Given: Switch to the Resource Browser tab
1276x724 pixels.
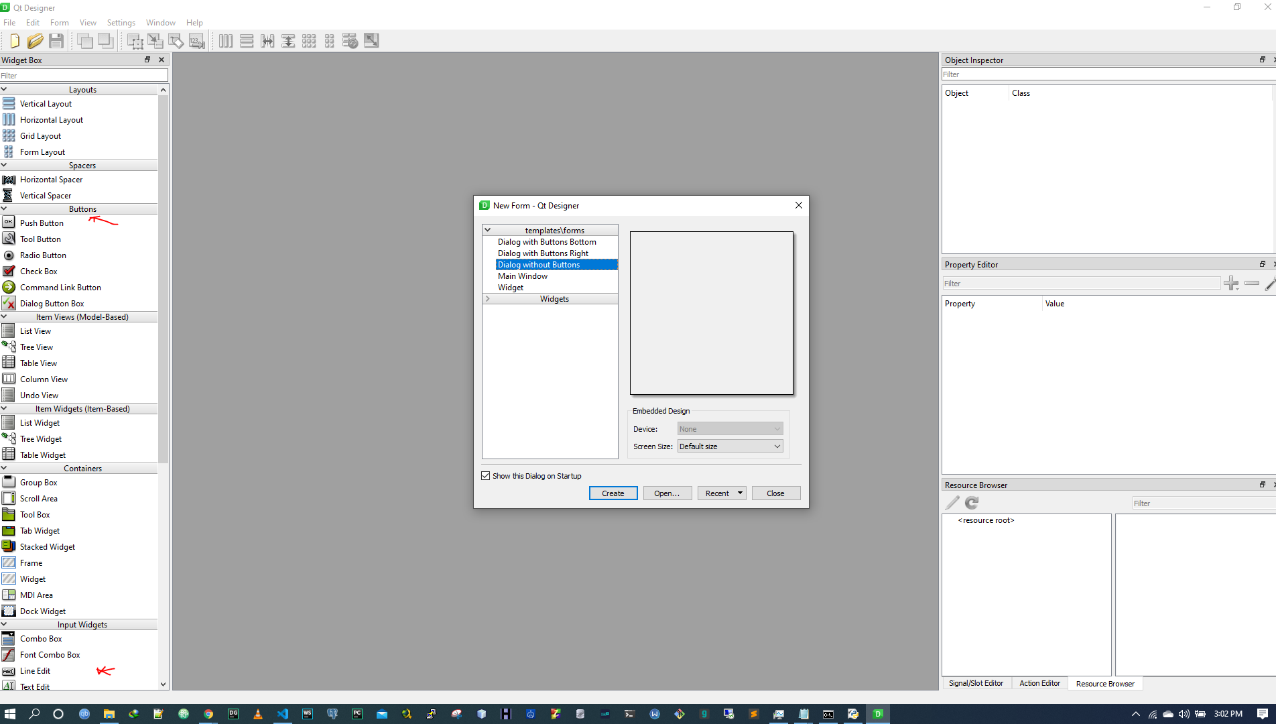Looking at the screenshot, I should tap(1105, 684).
